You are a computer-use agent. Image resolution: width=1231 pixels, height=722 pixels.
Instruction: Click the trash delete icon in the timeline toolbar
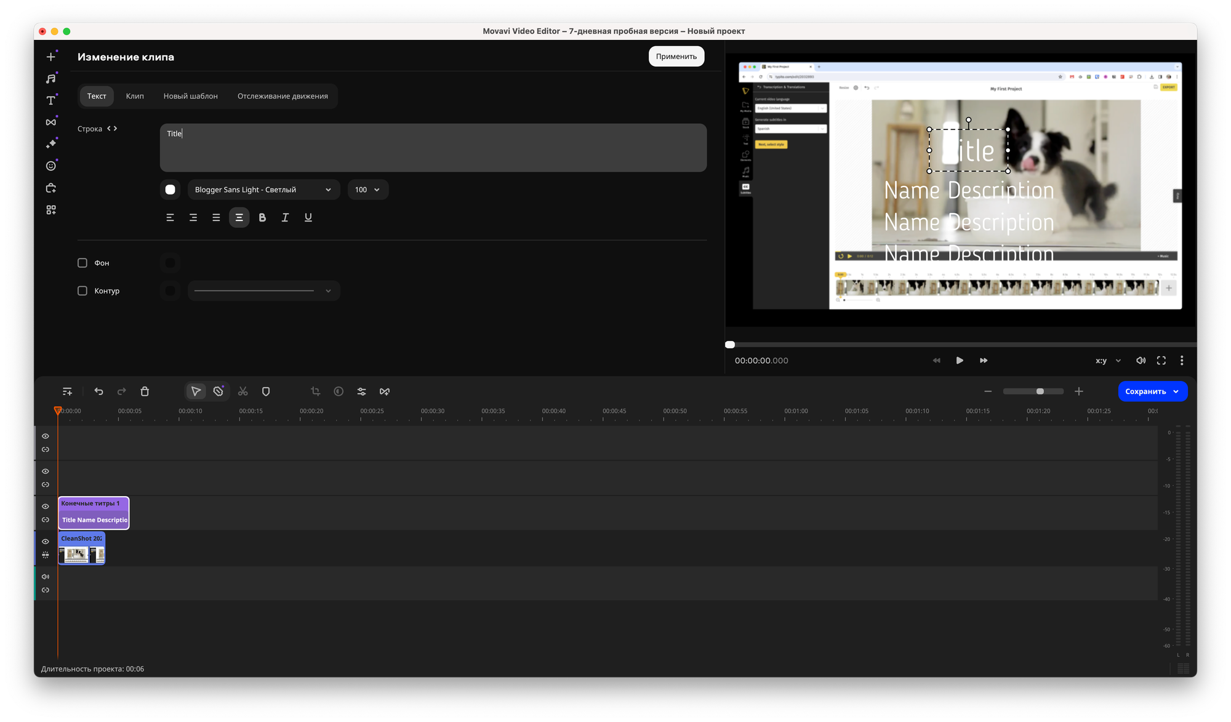coord(145,391)
